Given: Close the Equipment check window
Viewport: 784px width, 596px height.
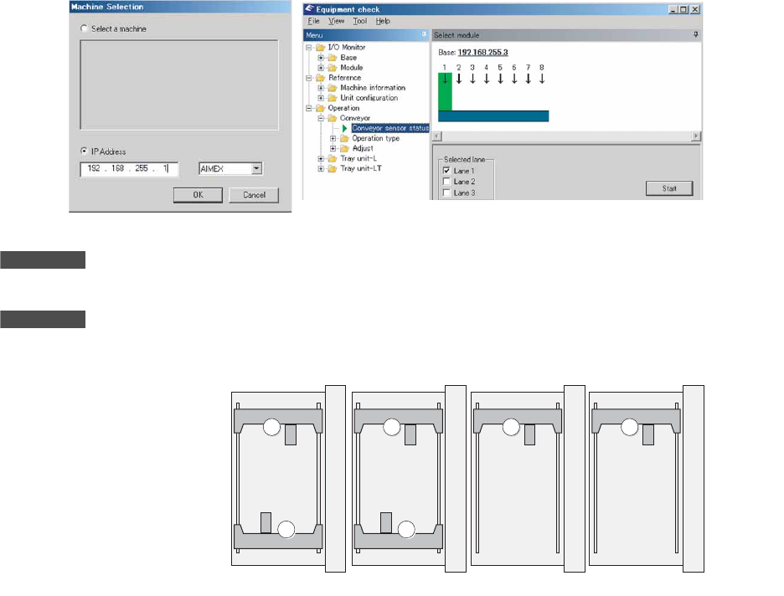Looking at the screenshot, I should 695,9.
